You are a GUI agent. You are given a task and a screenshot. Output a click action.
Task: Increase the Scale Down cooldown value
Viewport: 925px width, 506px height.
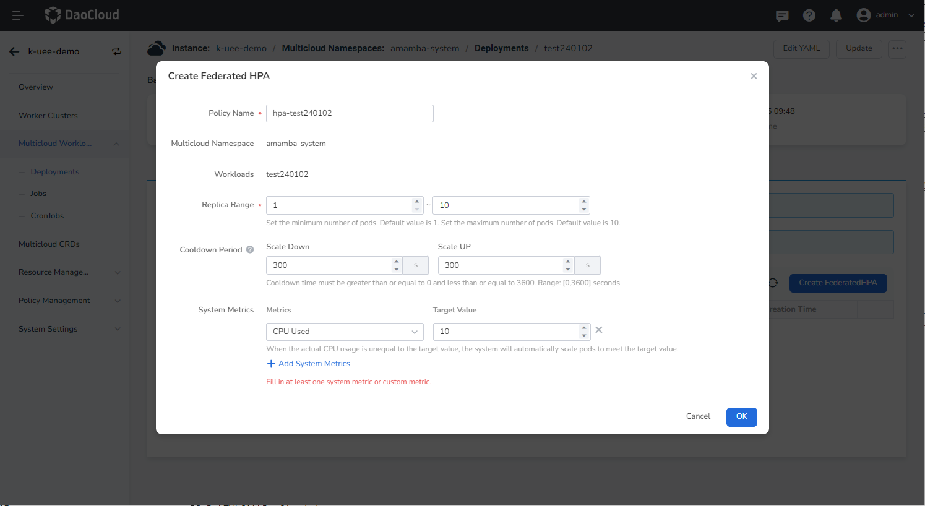[397, 262]
